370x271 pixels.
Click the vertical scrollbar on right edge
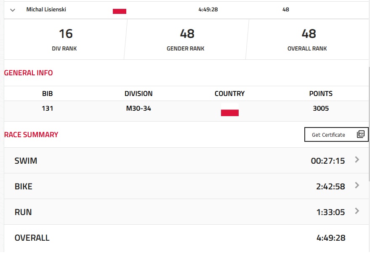point(369,124)
